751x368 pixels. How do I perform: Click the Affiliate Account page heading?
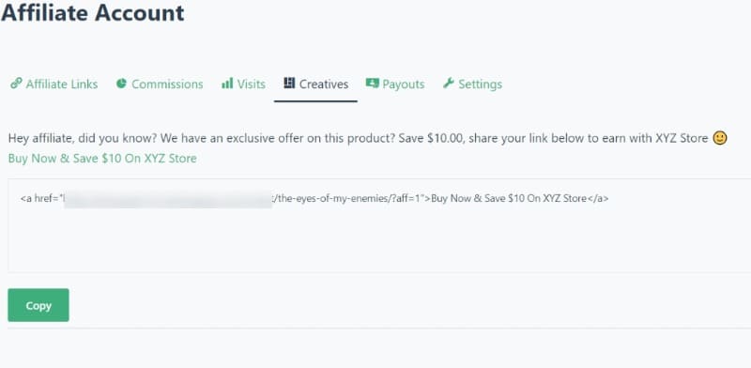pos(92,12)
